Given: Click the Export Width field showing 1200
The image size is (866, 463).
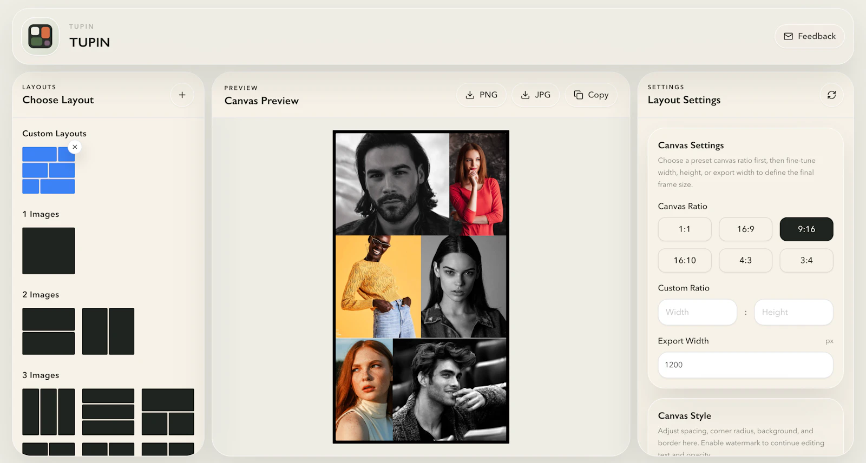Looking at the screenshot, I should click(x=746, y=365).
